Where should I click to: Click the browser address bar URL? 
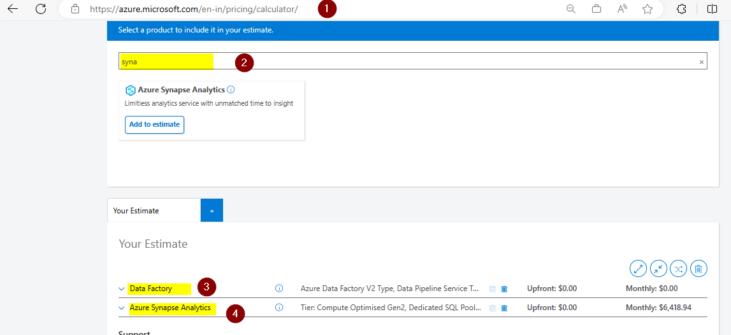coord(194,9)
